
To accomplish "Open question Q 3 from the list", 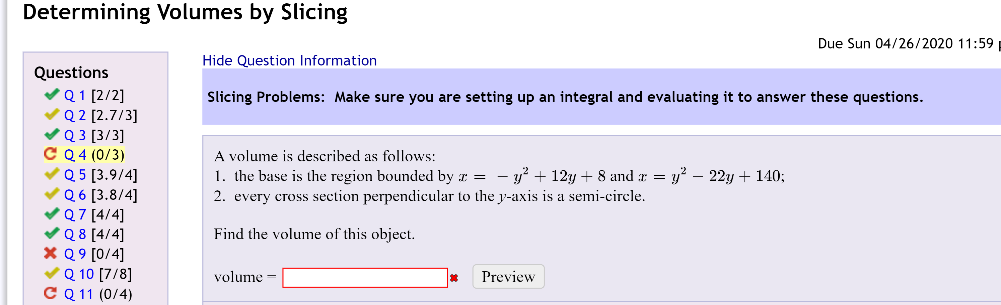I will [x=76, y=135].
